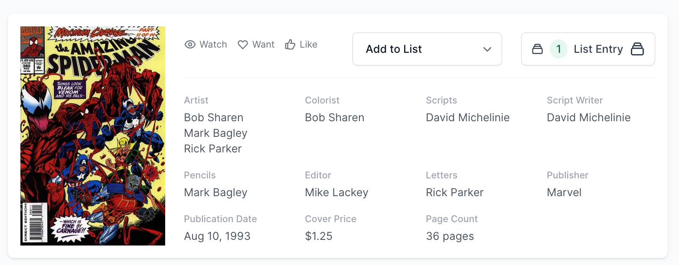Open Mark Bagley under Pencils
This screenshot has width=679, height=265.
[x=215, y=193]
